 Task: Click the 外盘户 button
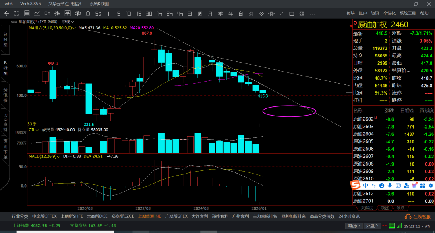[x=372, y=226]
